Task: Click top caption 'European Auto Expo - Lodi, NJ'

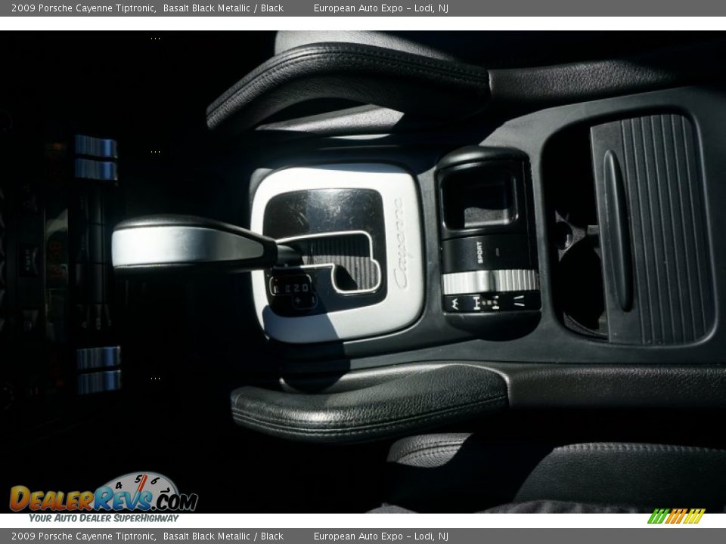Action: tap(380, 8)
